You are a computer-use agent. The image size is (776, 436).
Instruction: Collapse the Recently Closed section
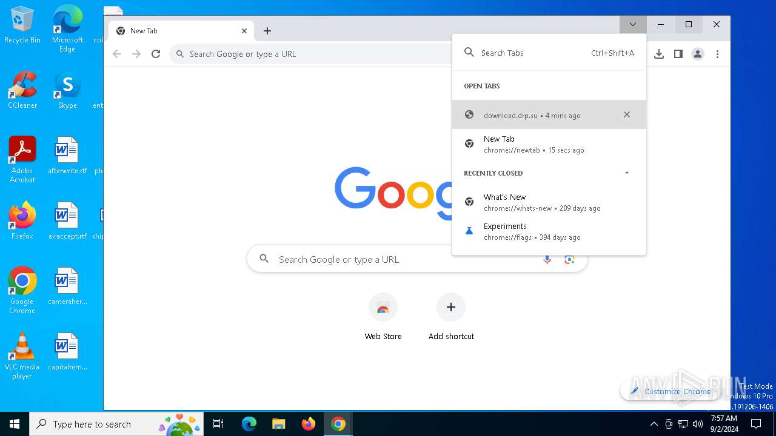(627, 173)
